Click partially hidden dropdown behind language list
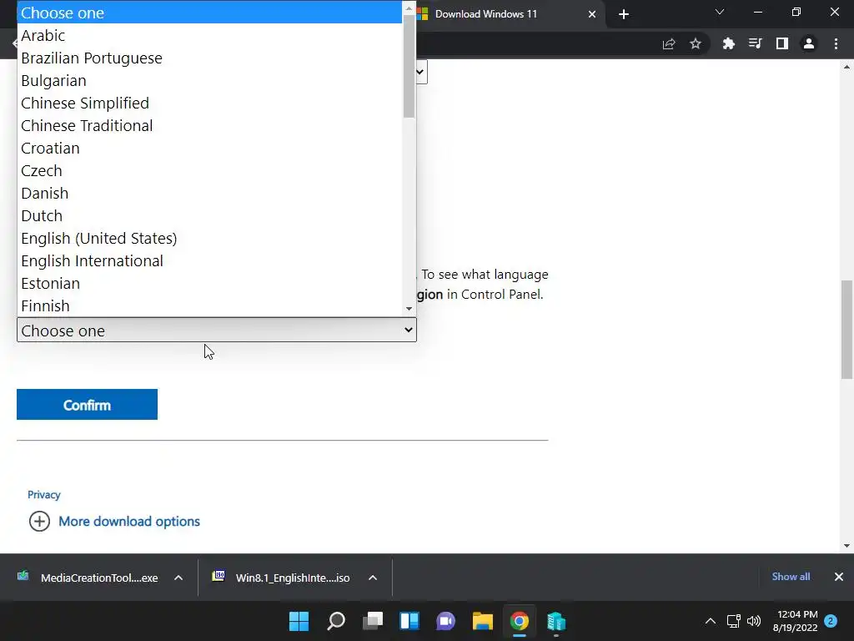The height and width of the screenshot is (641, 854). 421,72
